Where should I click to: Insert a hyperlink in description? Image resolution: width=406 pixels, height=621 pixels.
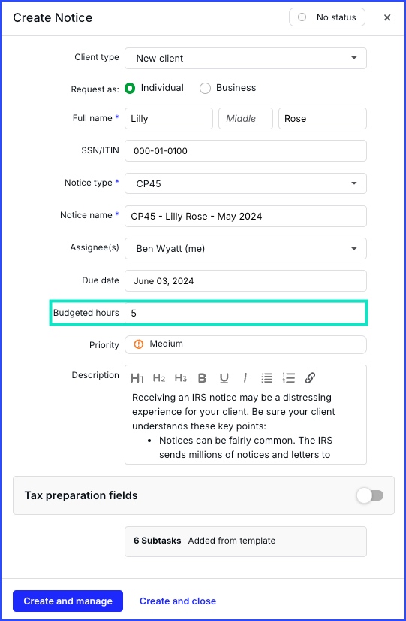[x=311, y=378]
